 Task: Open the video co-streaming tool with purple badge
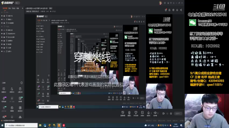[x=4, y=99]
